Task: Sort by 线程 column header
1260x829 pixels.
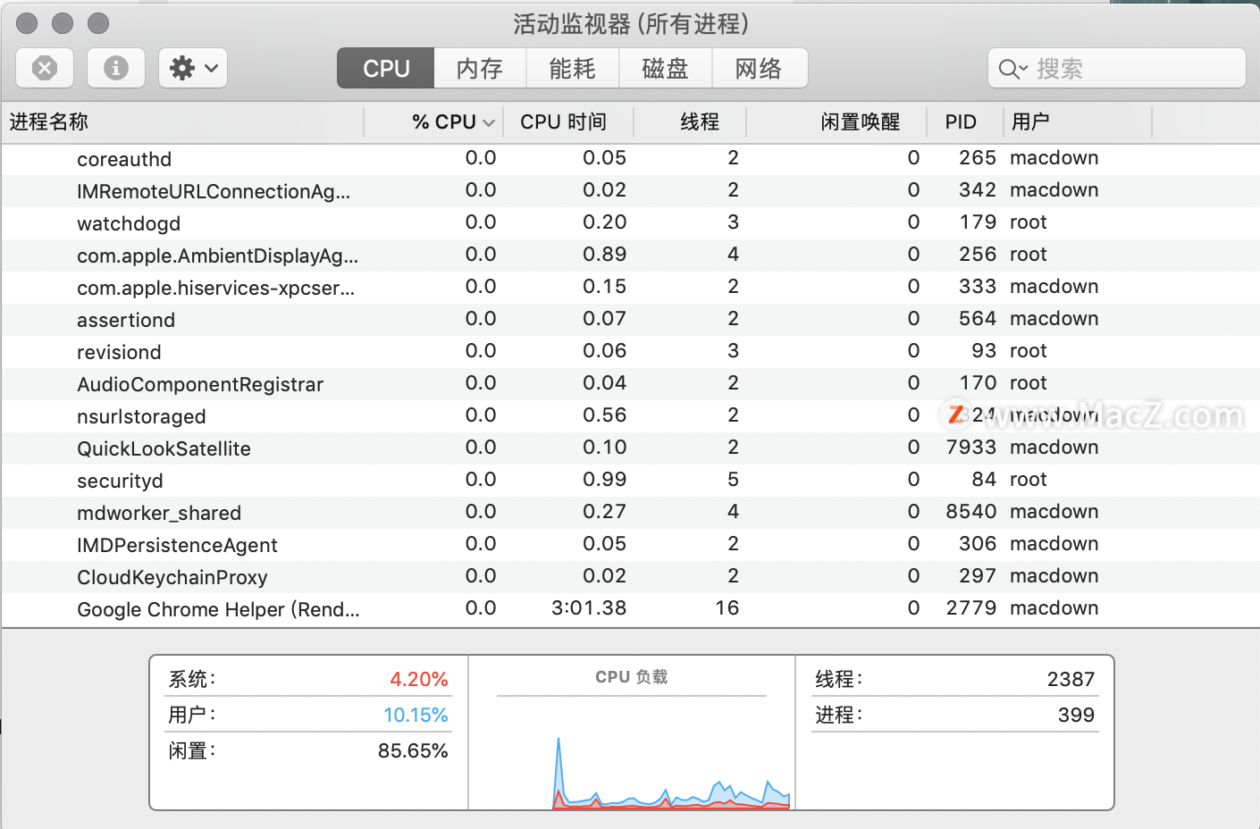Action: [x=691, y=122]
